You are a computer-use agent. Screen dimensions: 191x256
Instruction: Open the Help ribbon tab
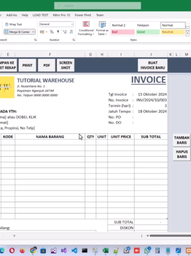click(25, 15)
